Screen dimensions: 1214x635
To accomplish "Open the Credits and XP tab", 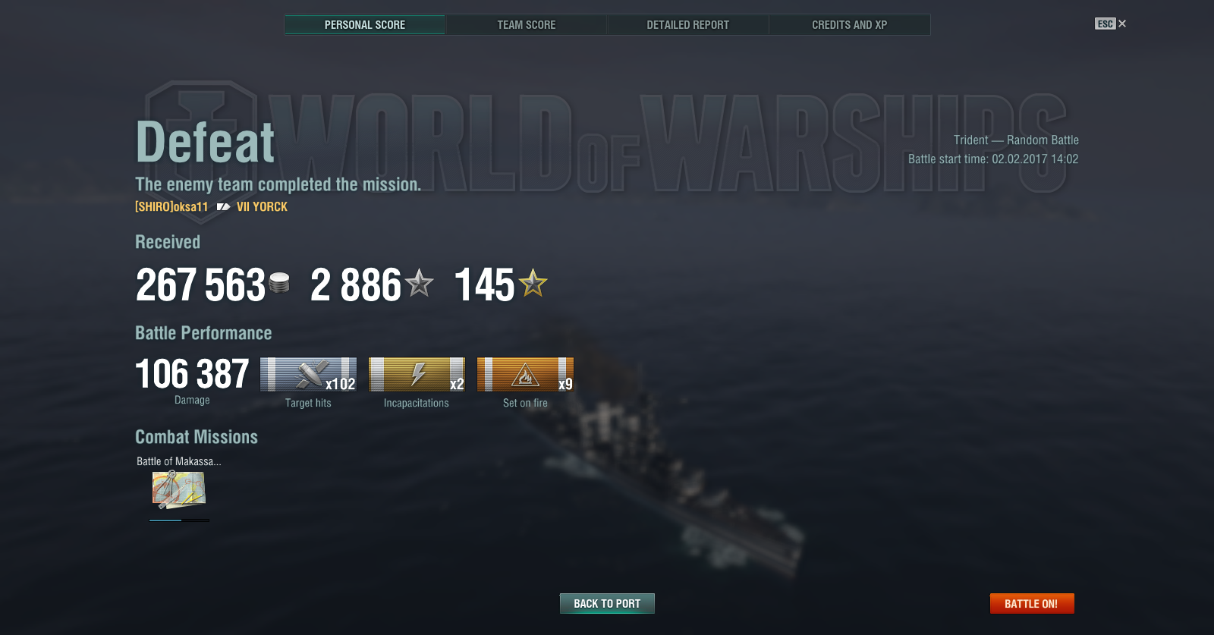I will 849,24.
